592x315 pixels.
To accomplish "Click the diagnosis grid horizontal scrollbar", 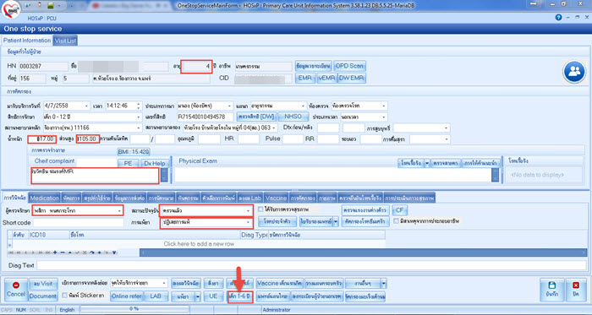I will 363,253.
